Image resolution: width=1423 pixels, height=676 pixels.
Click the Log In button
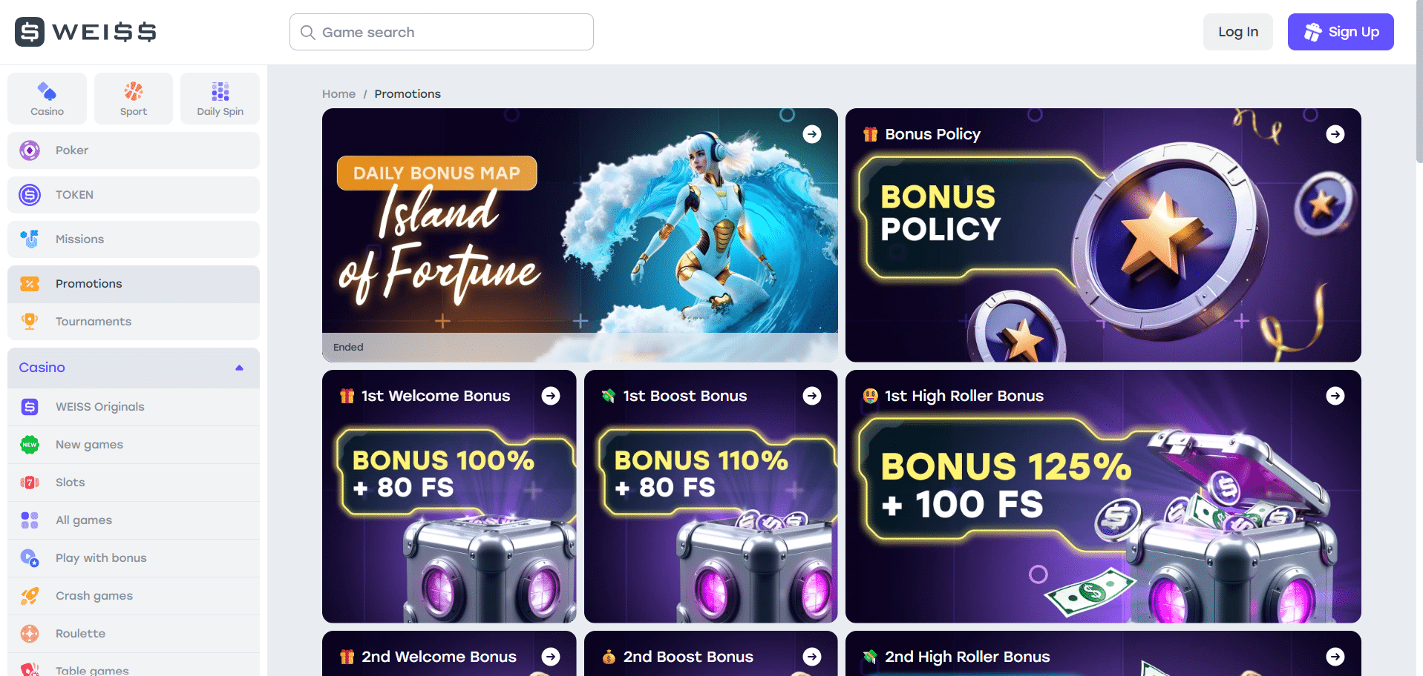coord(1237,32)
